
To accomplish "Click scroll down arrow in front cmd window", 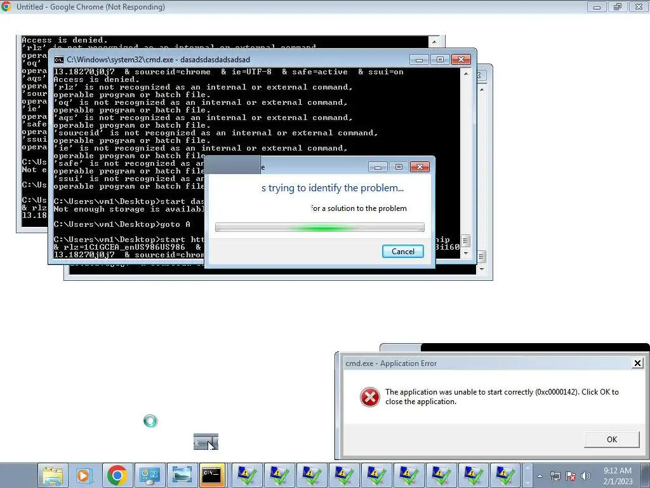I will click(x=466, y=253).
